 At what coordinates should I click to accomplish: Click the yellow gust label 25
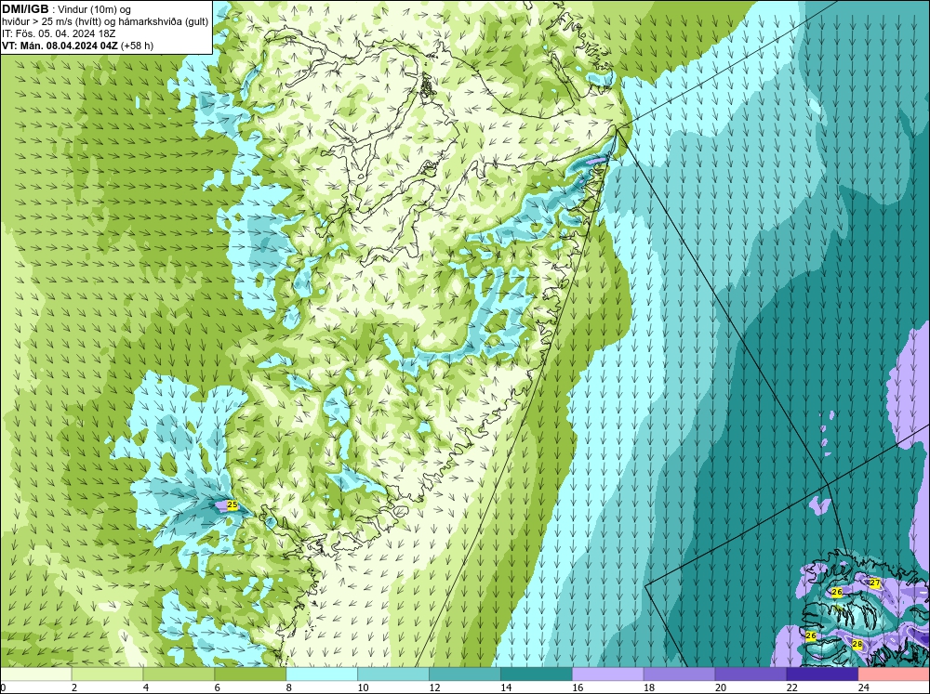(232, 505)
